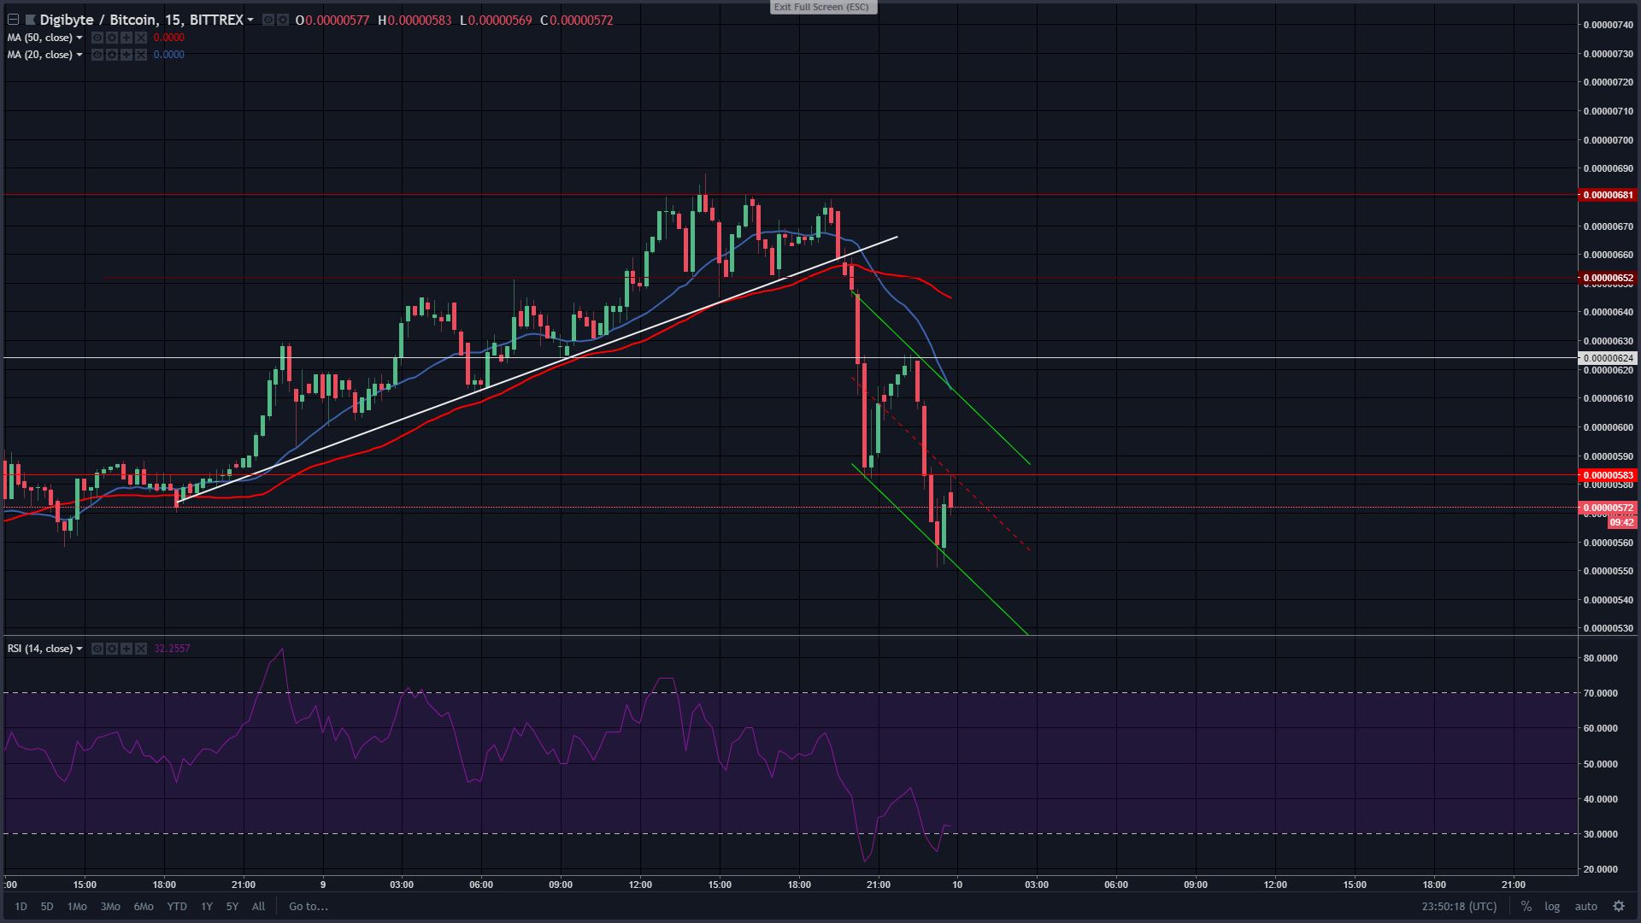Click the RSI (14, close) legend label
This screenshot has width=1641, height=923.
tap(40, 649)
